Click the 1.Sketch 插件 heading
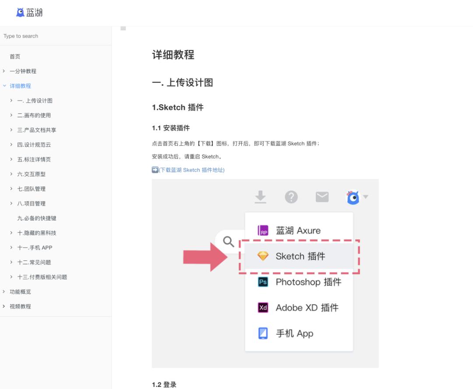The image size is (473, 389). [178, 107]
